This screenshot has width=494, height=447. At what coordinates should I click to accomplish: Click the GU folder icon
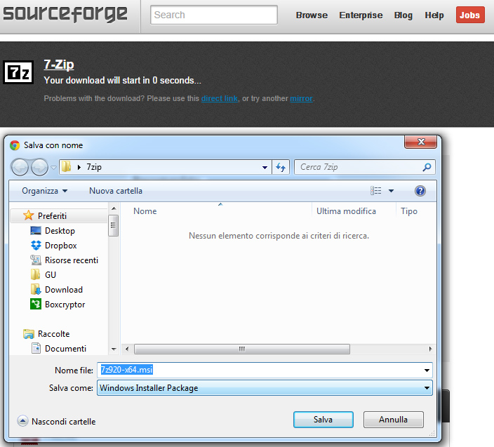35,274
